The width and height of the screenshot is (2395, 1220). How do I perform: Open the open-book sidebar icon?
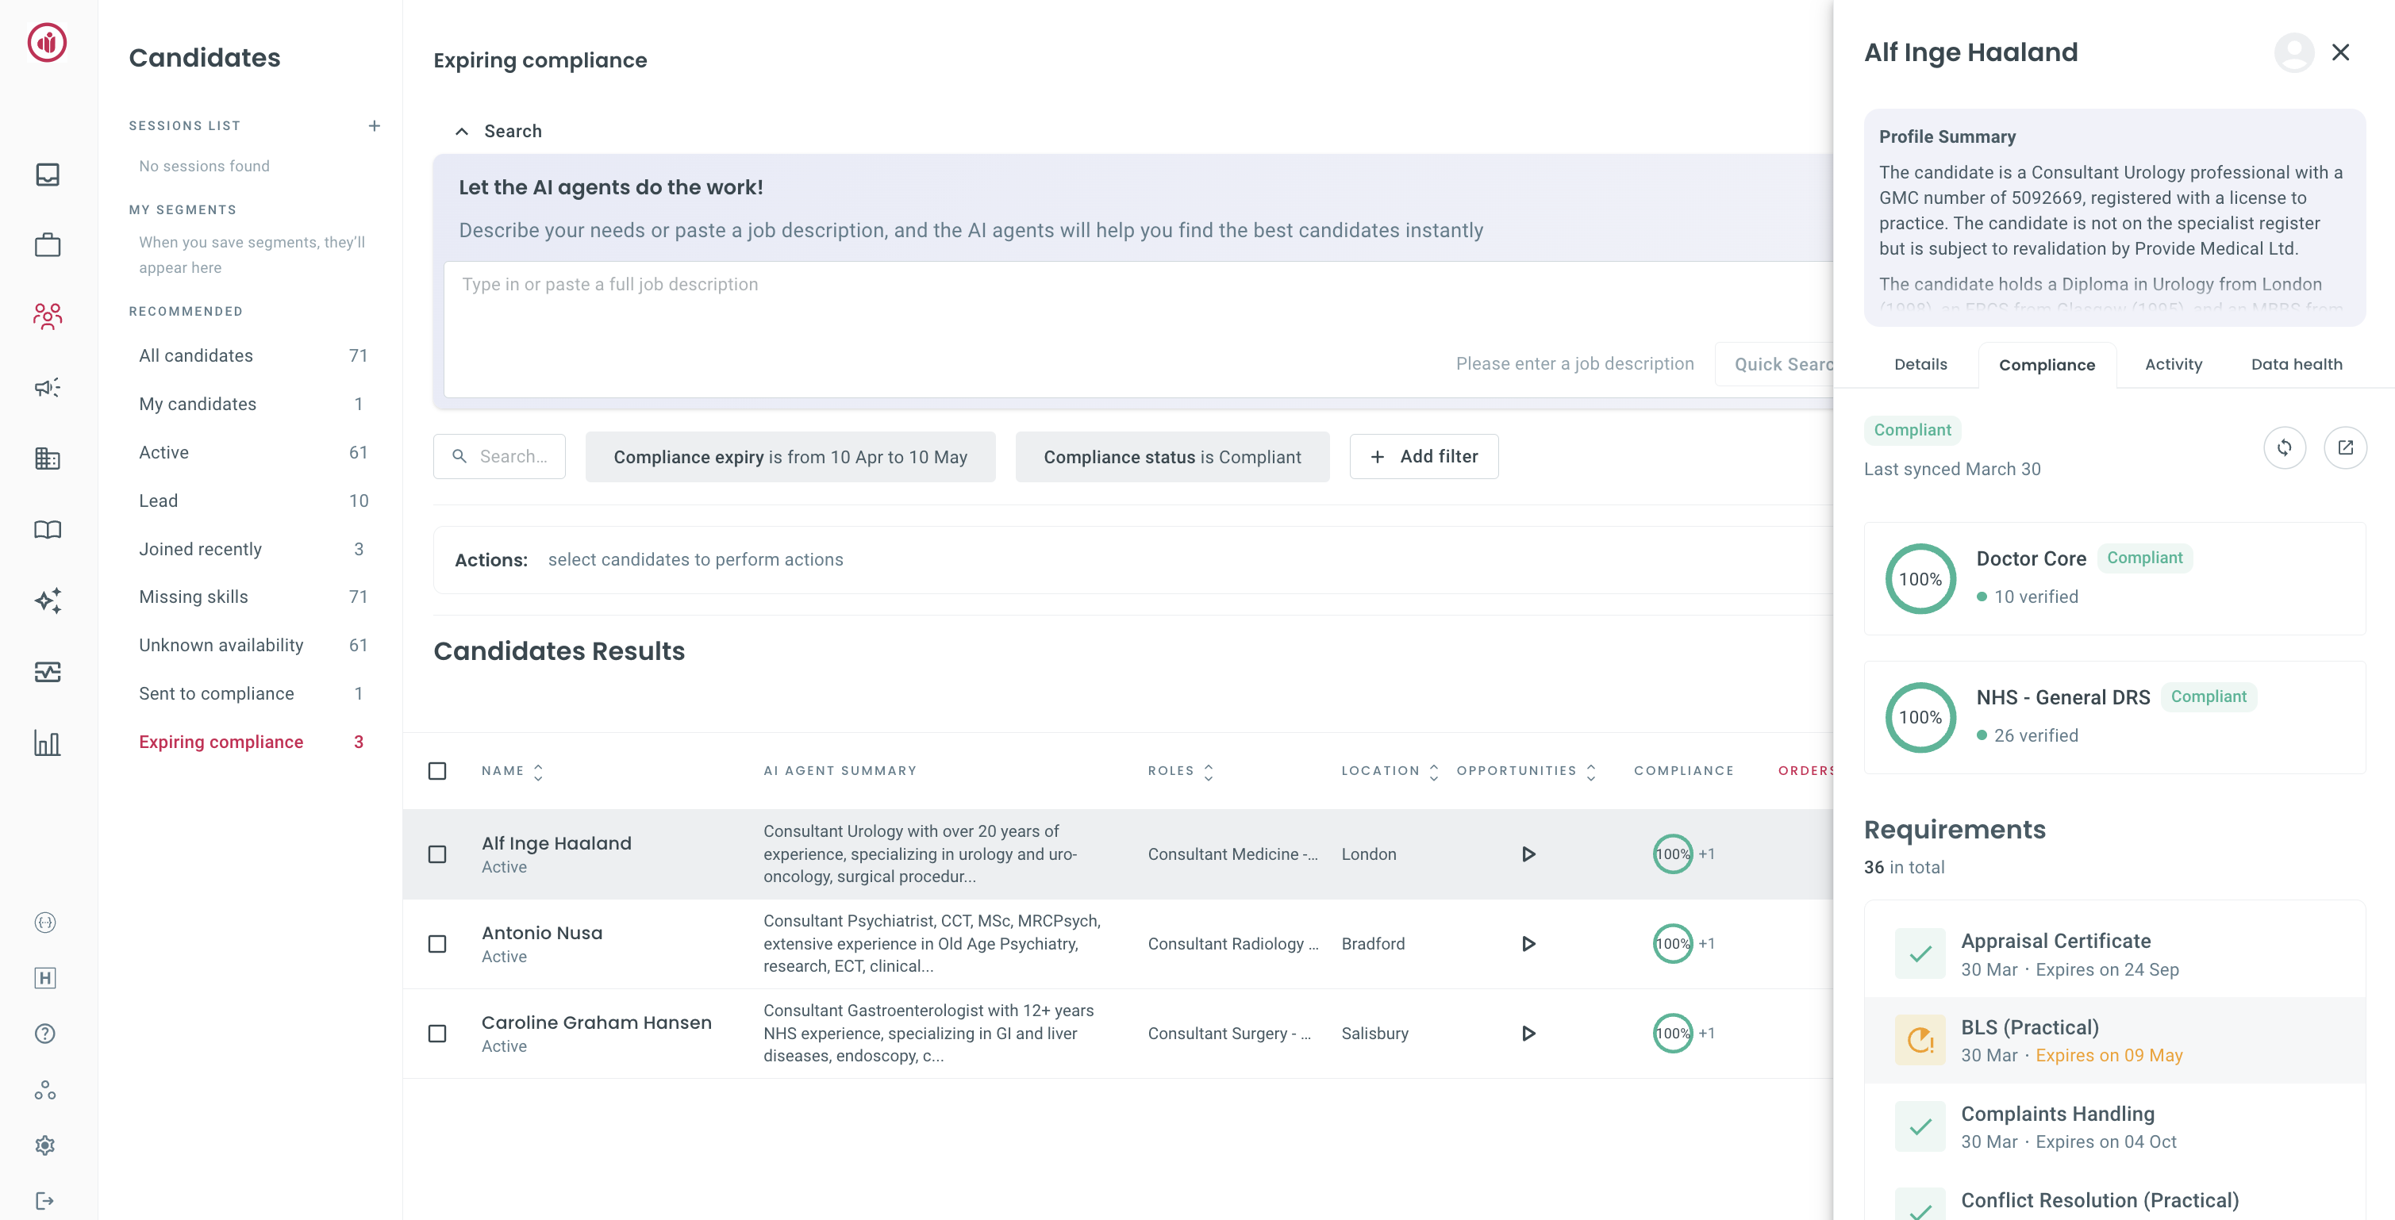[x=48, y=530]
